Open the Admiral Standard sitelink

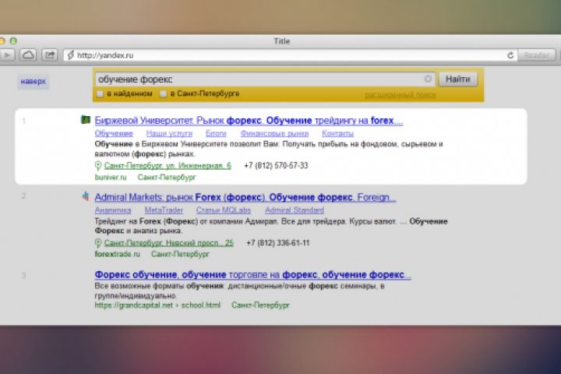(295, 210)
